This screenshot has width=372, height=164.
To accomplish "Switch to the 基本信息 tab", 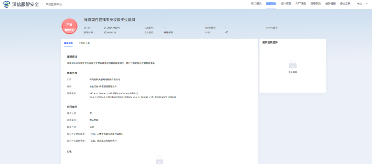I will [68, 43].
